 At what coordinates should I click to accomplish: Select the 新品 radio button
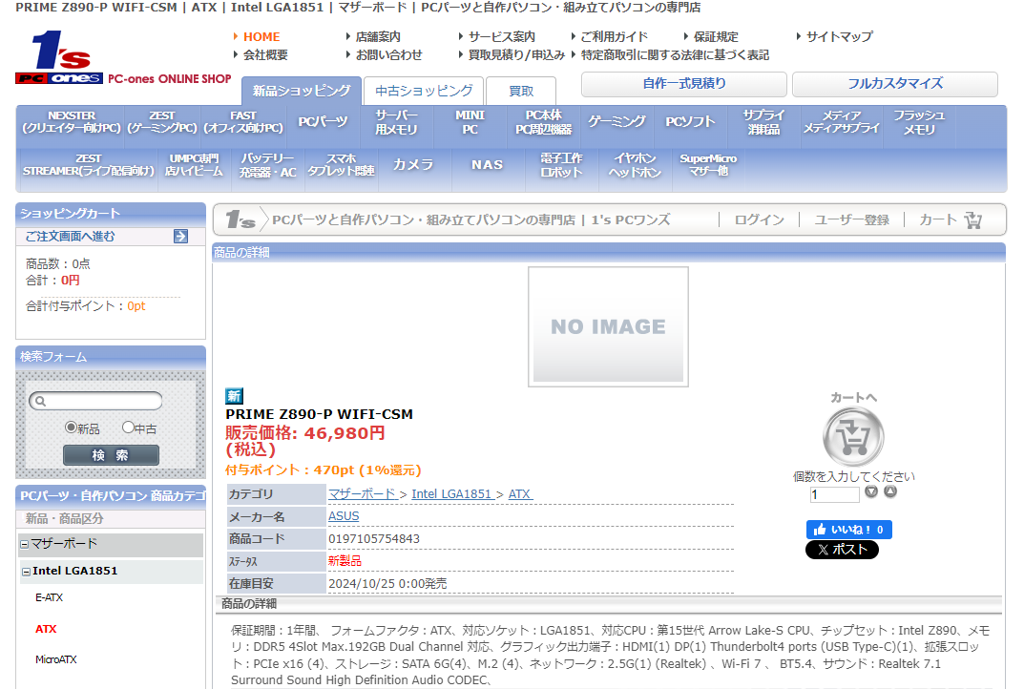(72, 428)
